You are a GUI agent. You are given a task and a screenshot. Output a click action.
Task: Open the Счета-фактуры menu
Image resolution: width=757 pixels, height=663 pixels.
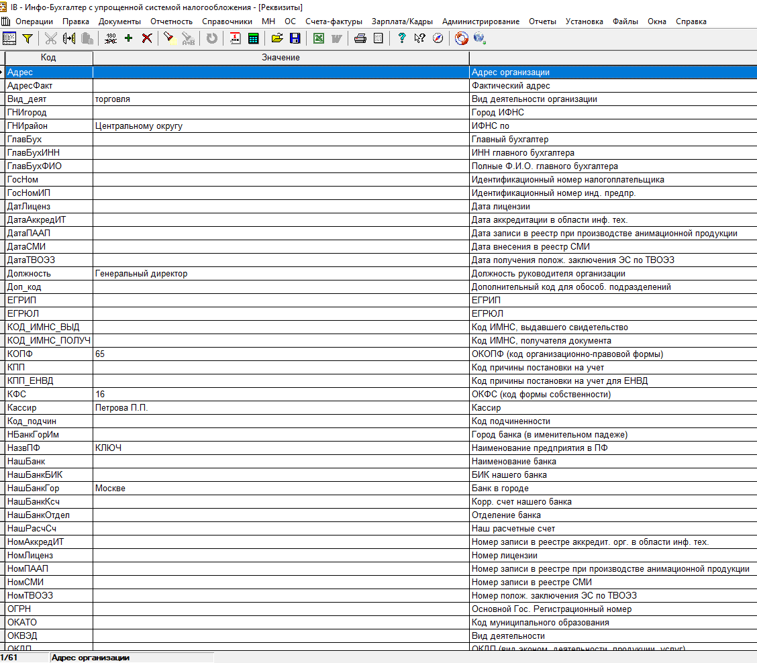coord(334,21)
